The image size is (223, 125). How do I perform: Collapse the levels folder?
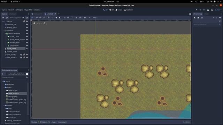pos(4,87)
